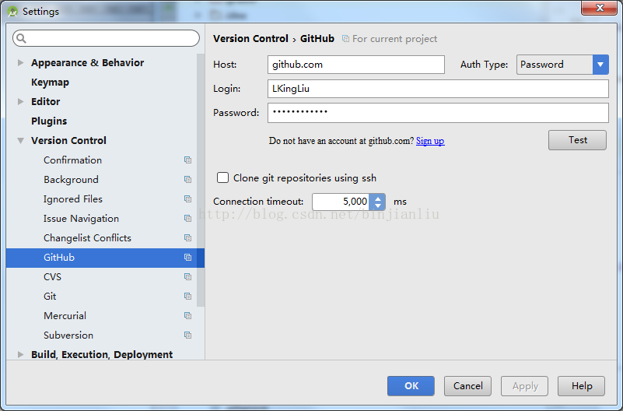Decrease connection timeout with down arrow
The height and width of the screenshot is (411, 623).
pos(377,205)
